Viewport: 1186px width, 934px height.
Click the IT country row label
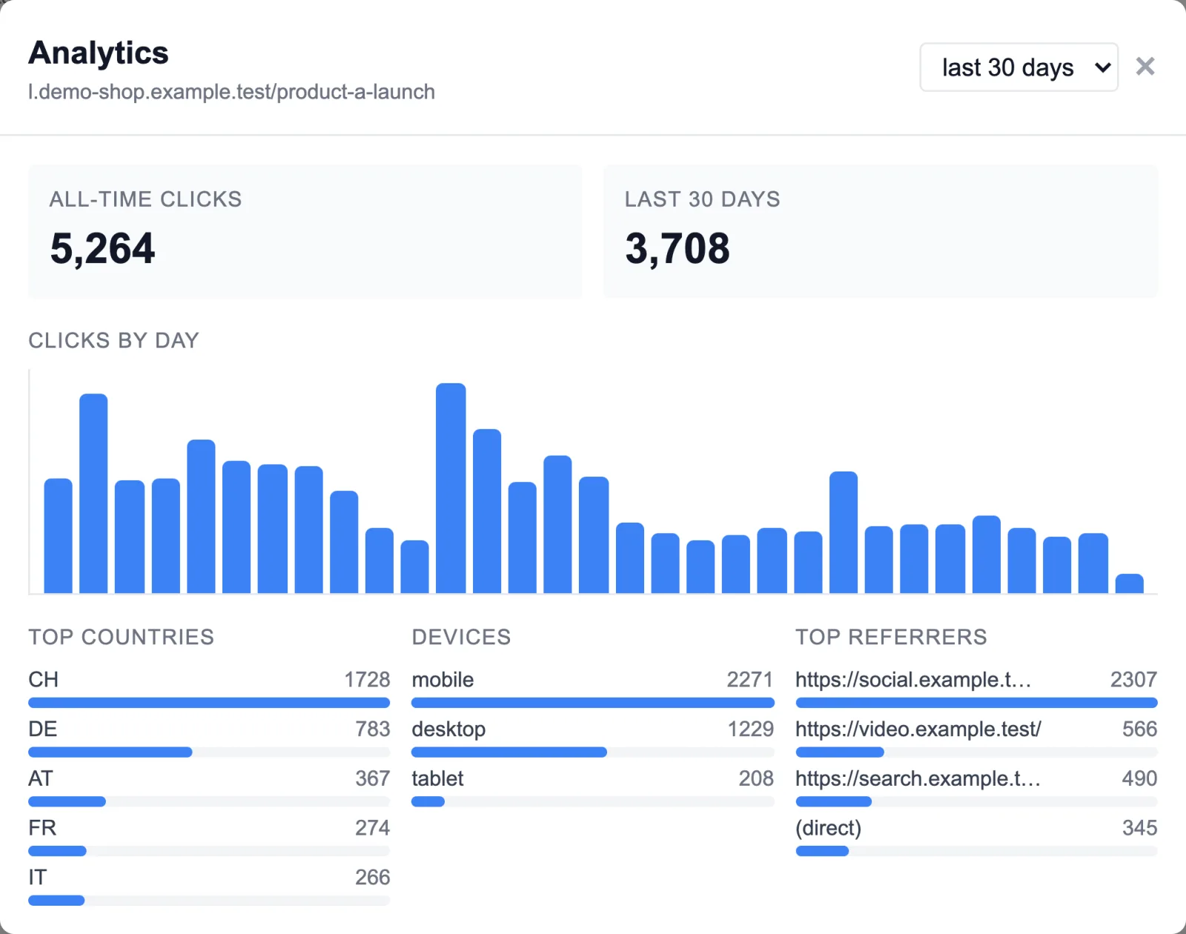pos(37,878)
